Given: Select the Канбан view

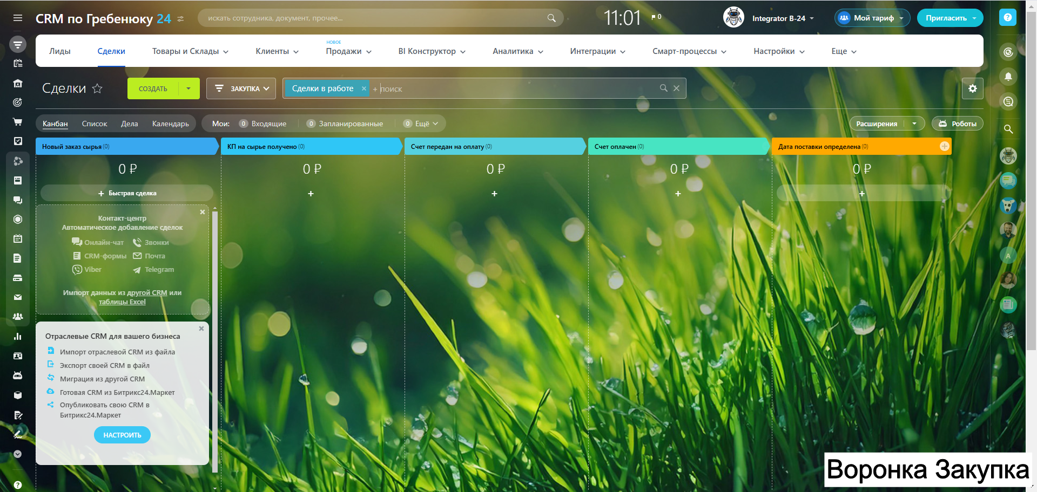Looking at the screenshot, I should click(55, 124).
